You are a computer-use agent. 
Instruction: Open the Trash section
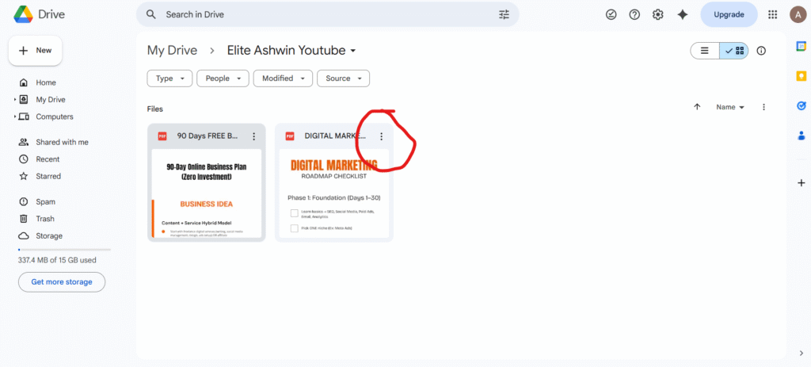45,219
